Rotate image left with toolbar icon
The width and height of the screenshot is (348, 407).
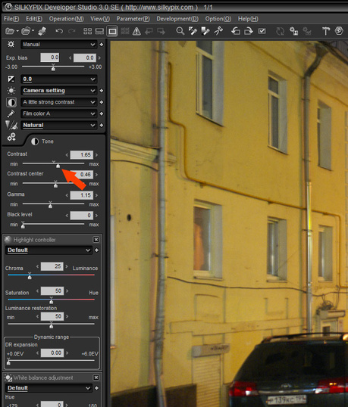pyautogui.click(x=236, y=31)
